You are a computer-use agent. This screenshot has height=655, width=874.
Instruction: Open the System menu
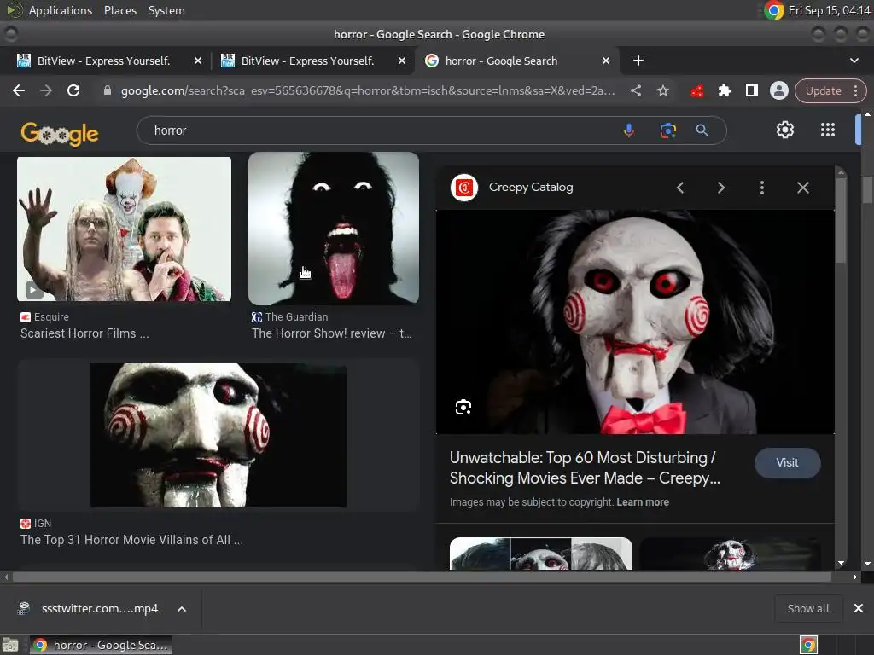click(x=166, y=10)
